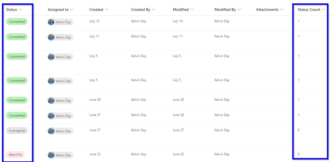Click the Completed pill in the July 13 row
Viewport: 335px width, 162px height.
tap(17, 22)
